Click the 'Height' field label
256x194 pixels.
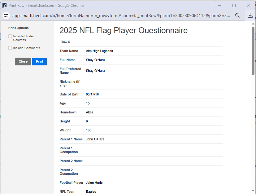point(65,121)
